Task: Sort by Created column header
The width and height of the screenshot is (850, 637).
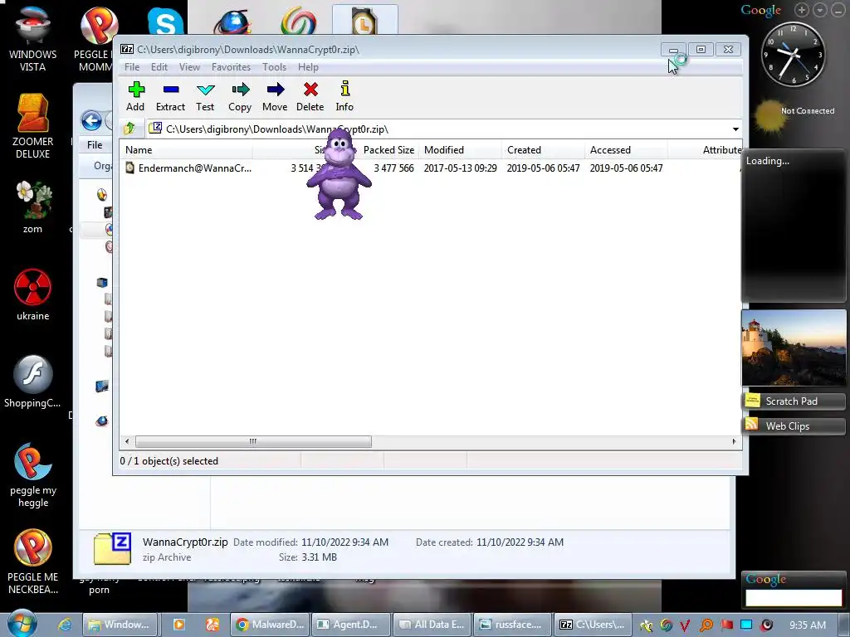Action: click(544, 150)
